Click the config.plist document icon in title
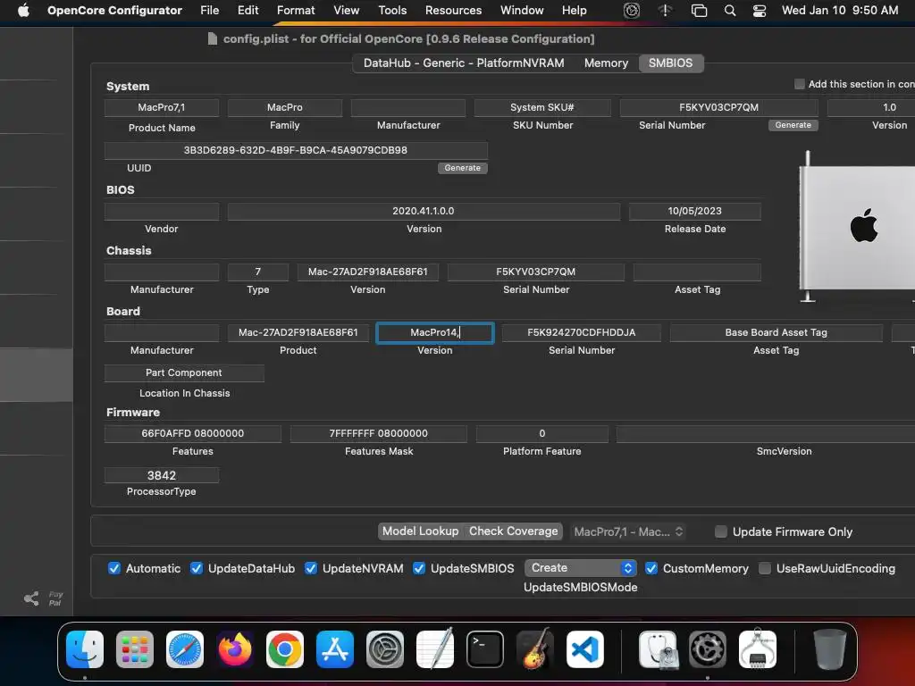The height and width of the screenshot is (686, 915). [x=213, y=39]
